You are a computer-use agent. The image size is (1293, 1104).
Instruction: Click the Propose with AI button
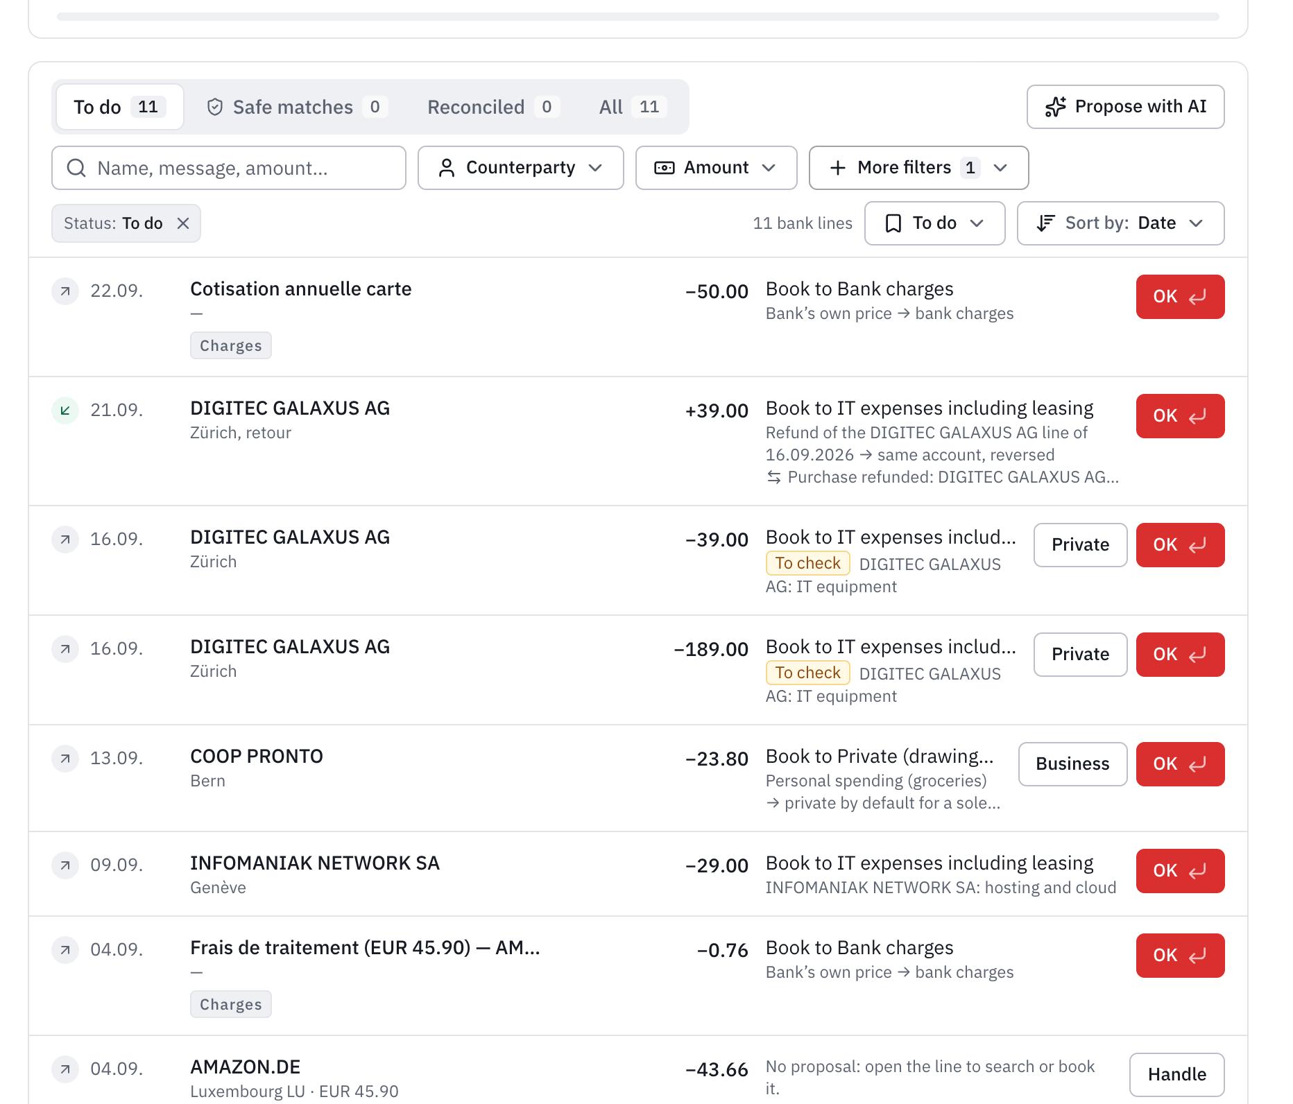click(1126, 107)
